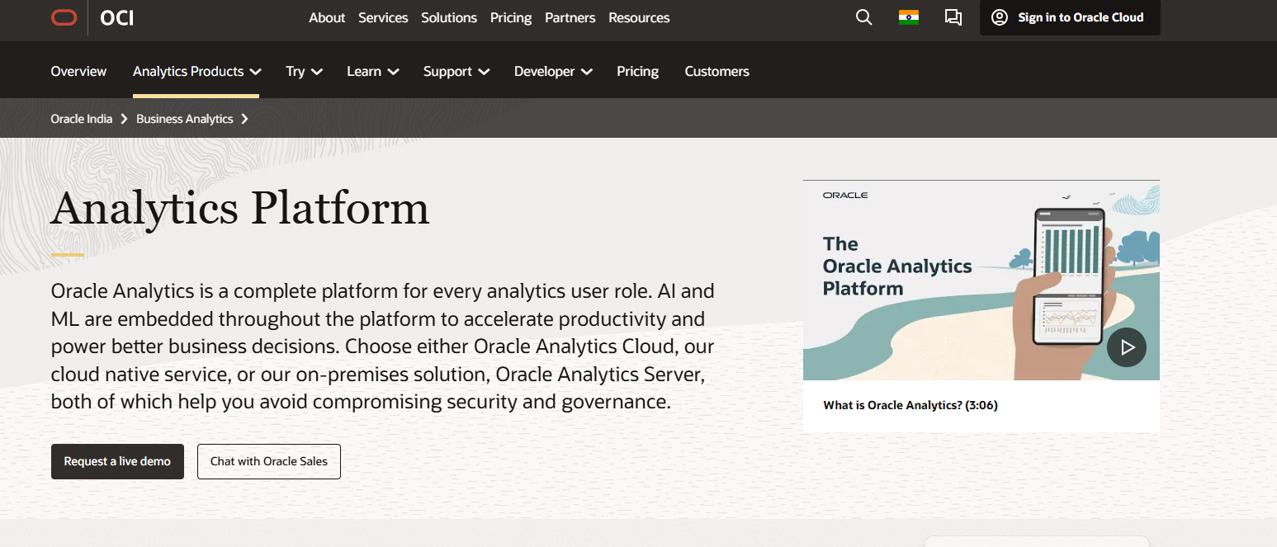Click the Analytics Platform heading

(240, 207)
